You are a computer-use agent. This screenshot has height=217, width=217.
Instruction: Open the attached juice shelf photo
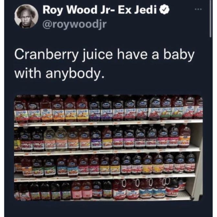[x=109, y=148]
